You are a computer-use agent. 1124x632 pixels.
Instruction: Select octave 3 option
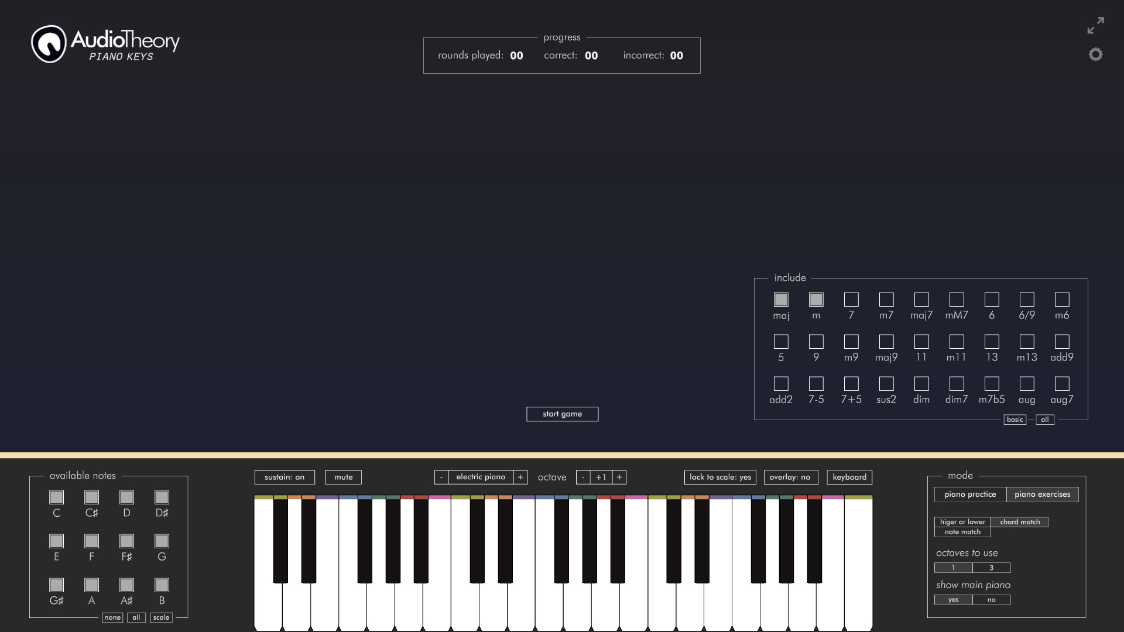(x=991, y=567)
